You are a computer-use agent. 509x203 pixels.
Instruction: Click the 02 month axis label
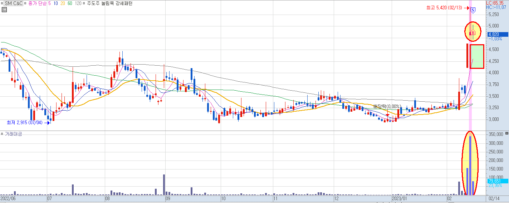pos(450,198)
